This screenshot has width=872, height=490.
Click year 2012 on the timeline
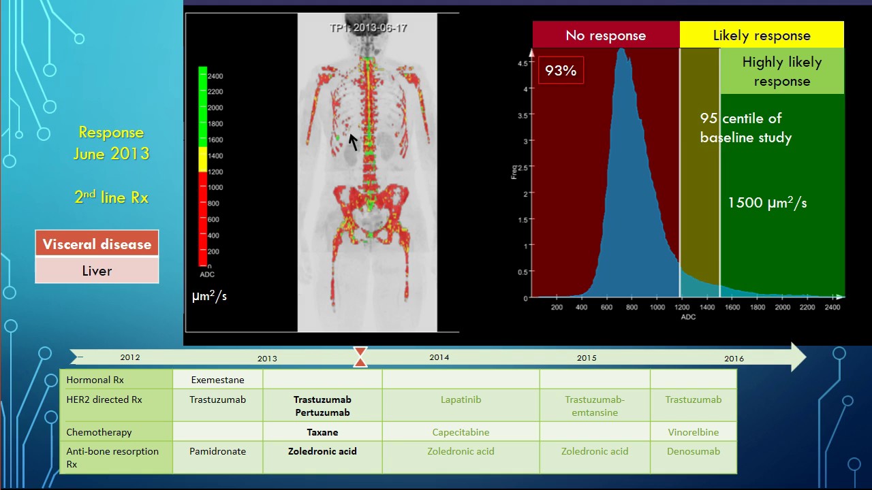pyautogui.click(x=130, y=357)
